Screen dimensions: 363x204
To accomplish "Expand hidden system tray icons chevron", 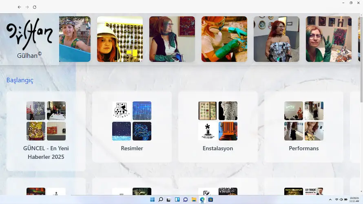I will coord(330,200).
